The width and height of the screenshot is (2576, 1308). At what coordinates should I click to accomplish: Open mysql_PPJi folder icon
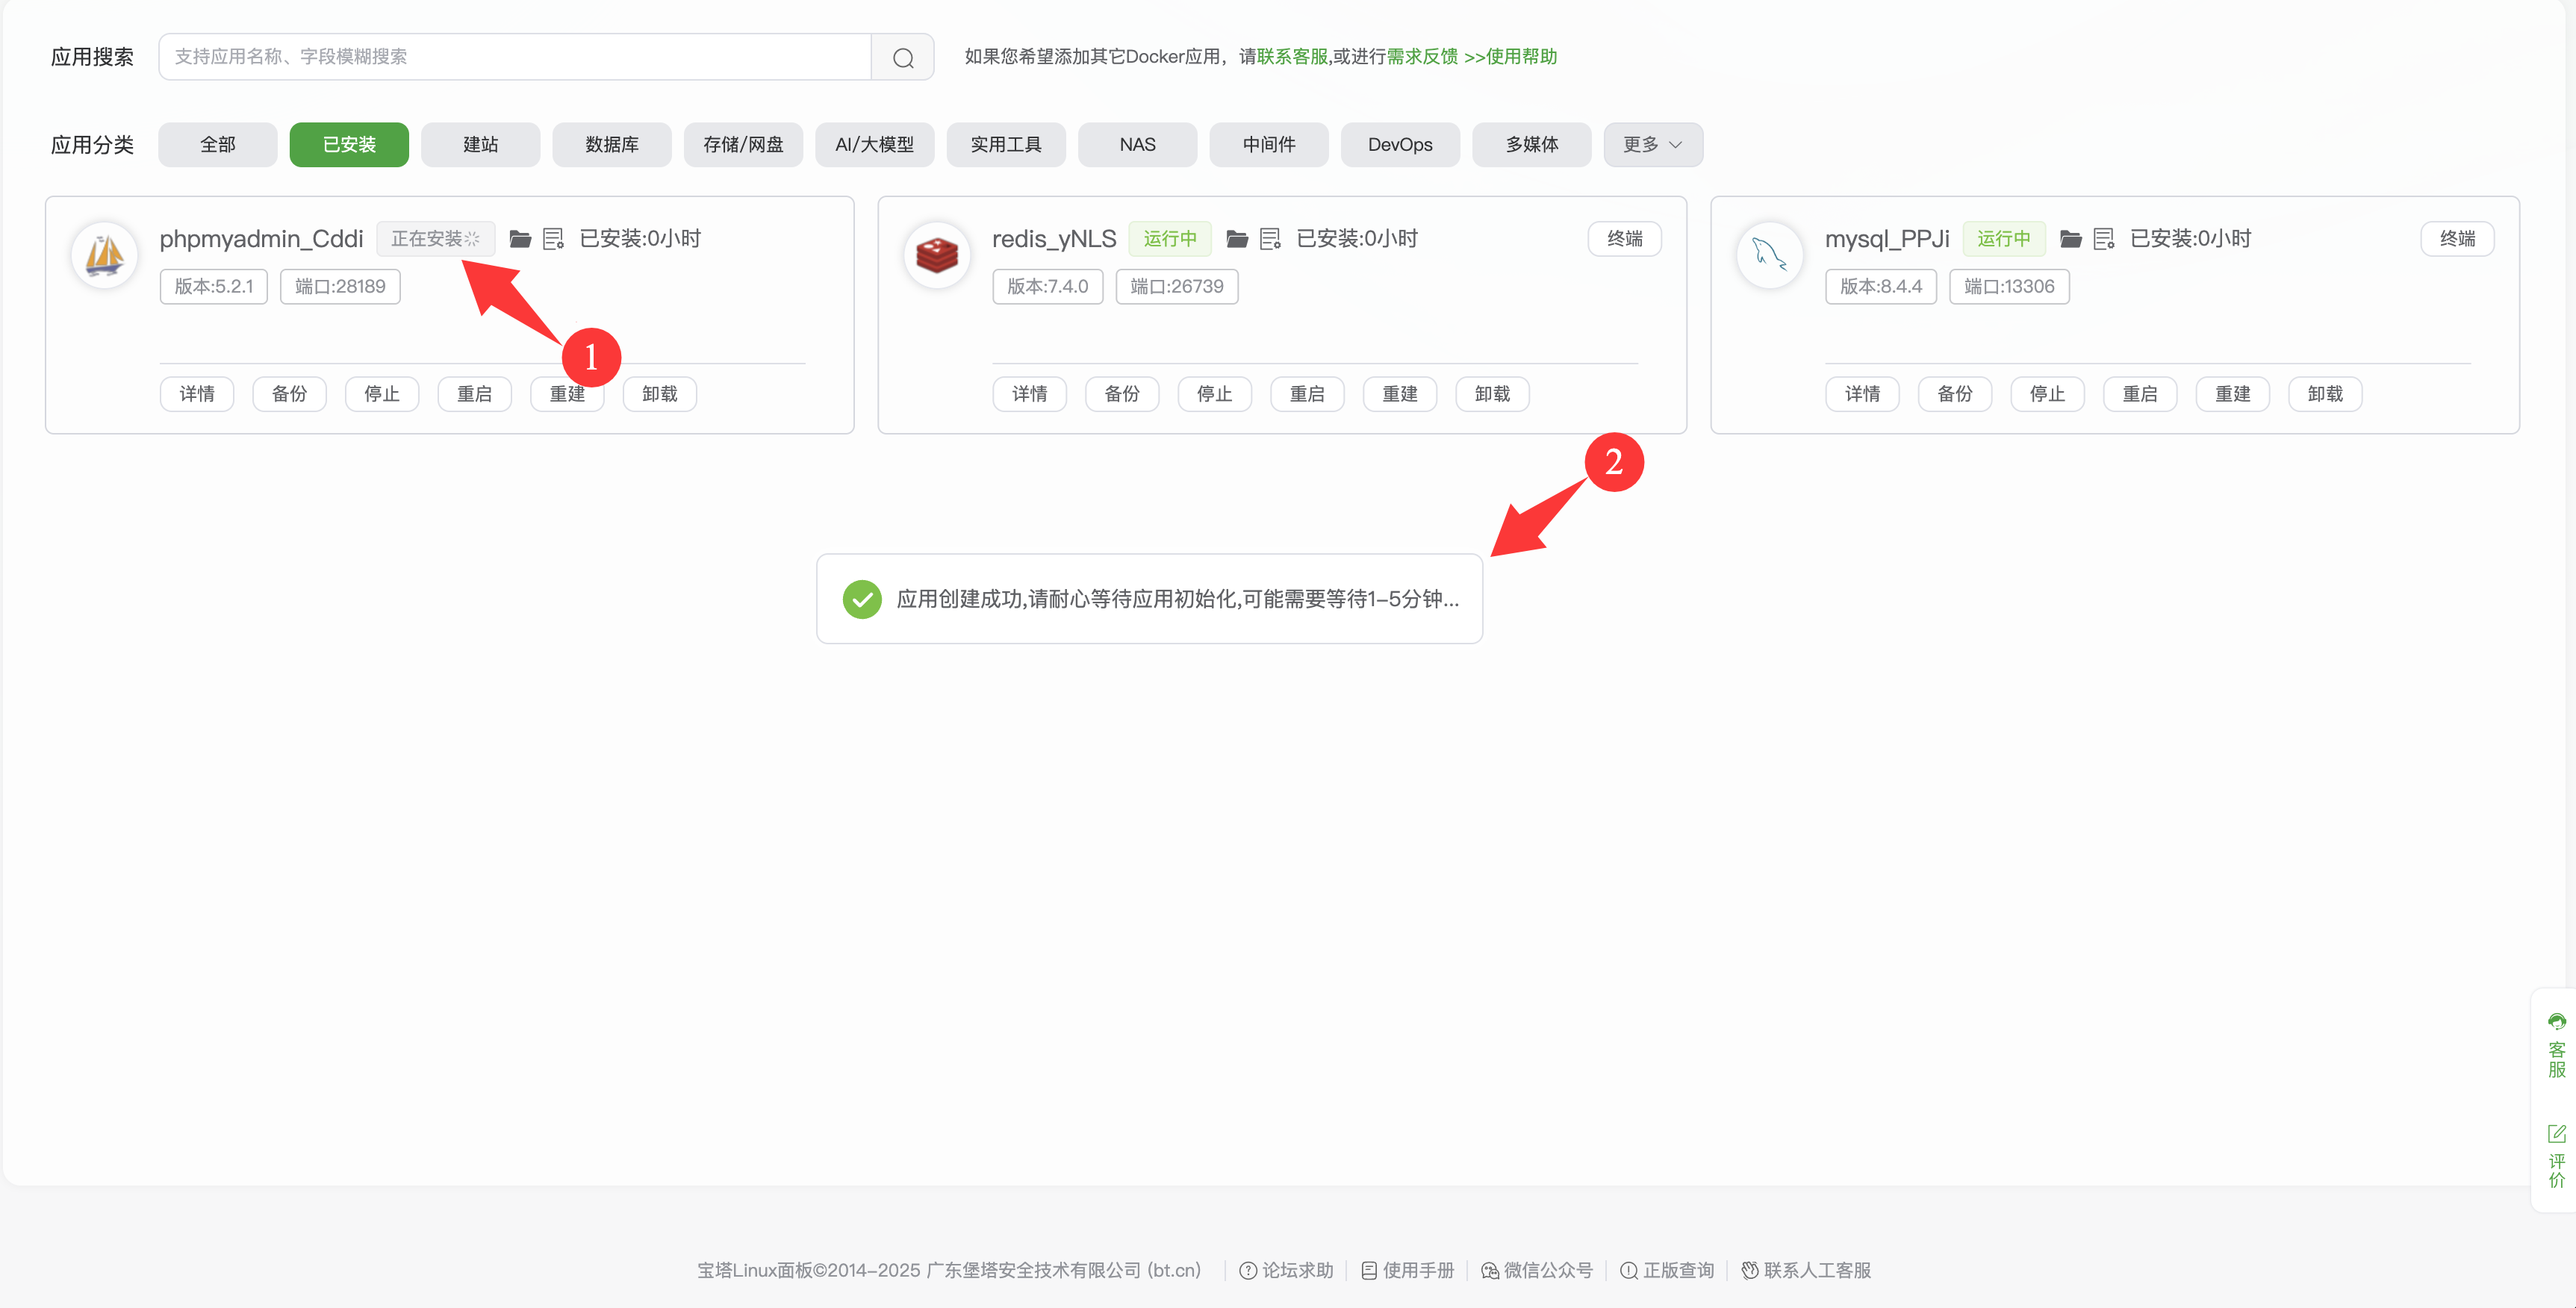click(2070, 239)
